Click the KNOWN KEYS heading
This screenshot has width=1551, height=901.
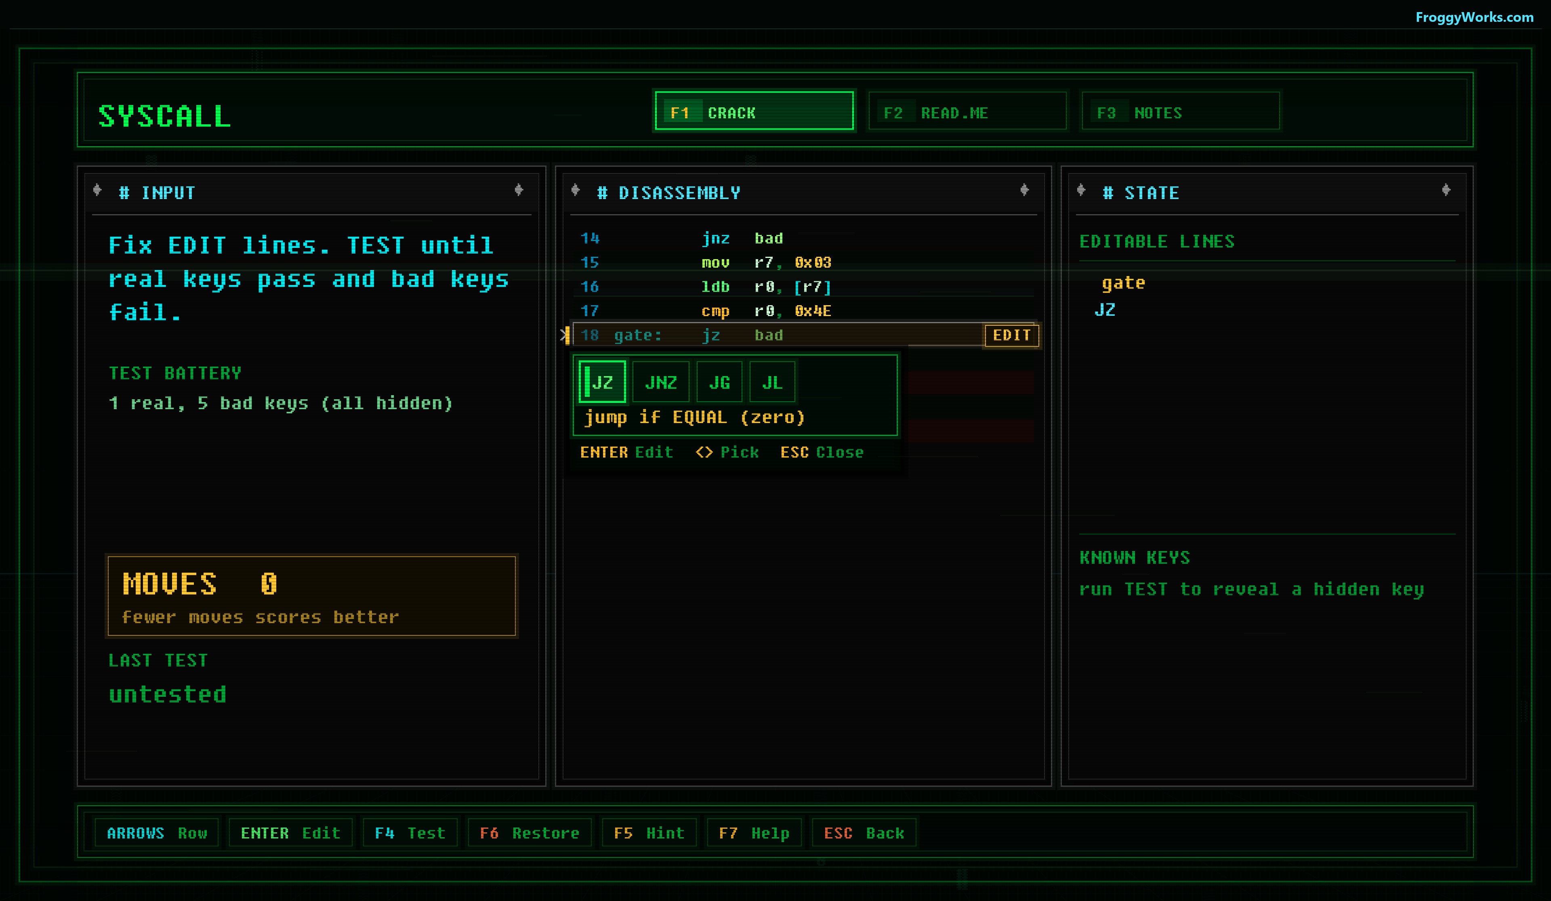tap(1135, 558)
